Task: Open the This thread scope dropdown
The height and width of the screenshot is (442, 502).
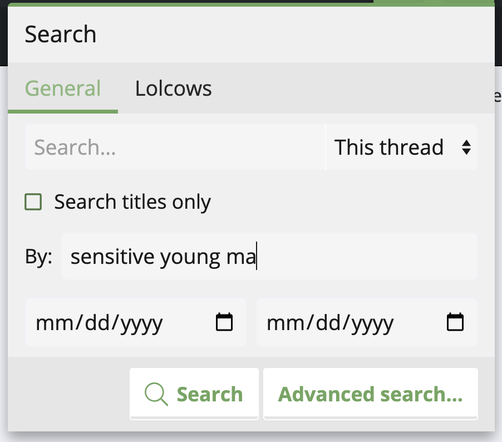Action: click(x=401, y=148)
